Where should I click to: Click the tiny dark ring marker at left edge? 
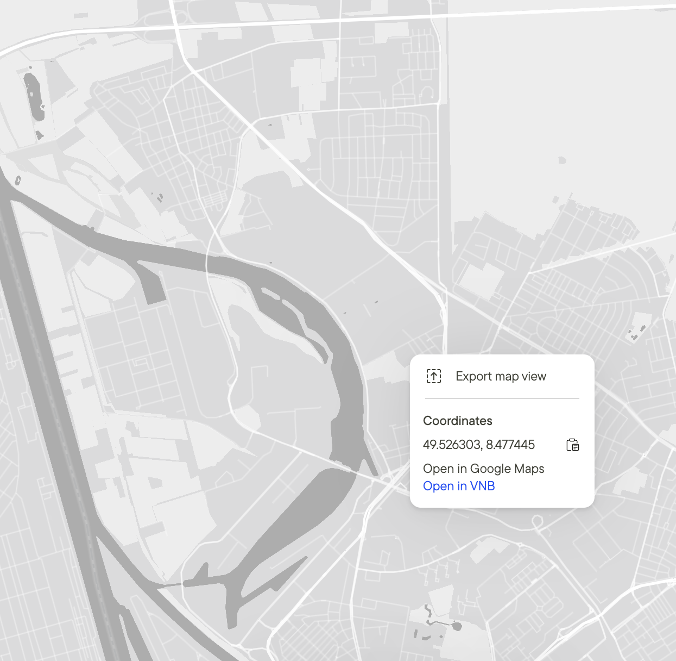pyautogui.click(x=18, y=180)
